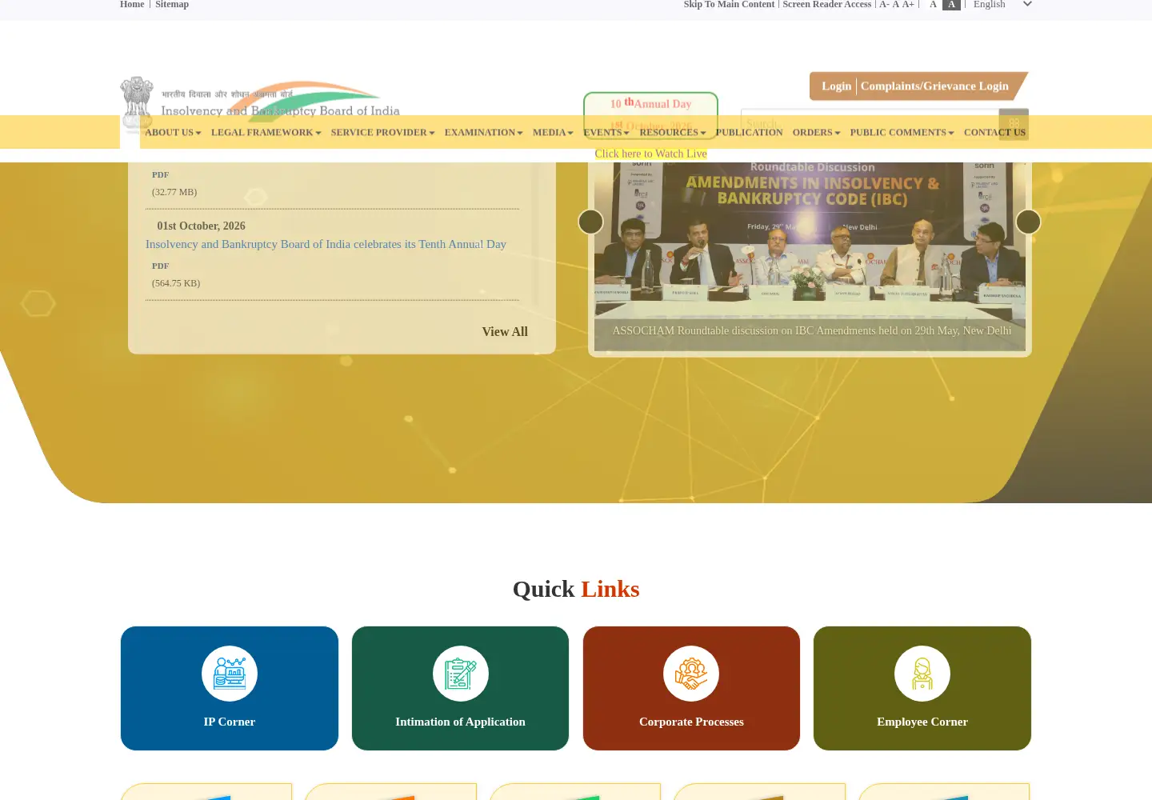The width and height of the screenshot is (1152, 800).
Task: Open Screen Reader Access link
Action: [826, 4]
